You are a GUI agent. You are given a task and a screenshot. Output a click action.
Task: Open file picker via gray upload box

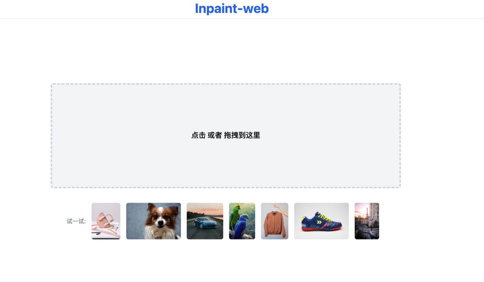226,136
